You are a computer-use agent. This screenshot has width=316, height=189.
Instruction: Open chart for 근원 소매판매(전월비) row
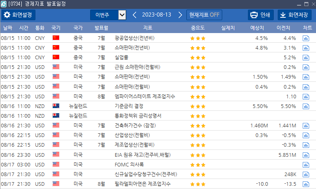tap(306, 67)
